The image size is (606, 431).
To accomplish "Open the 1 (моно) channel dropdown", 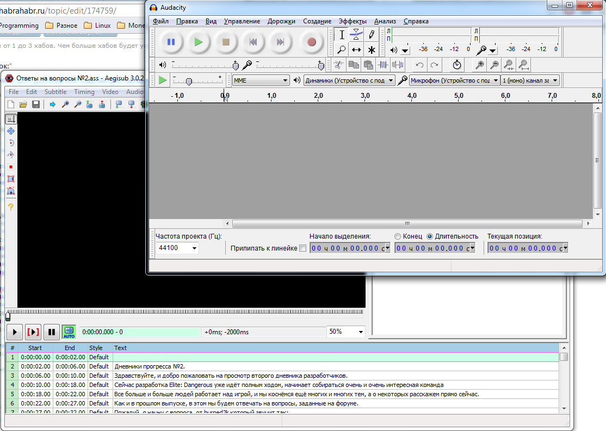I will tap(530, 80).
